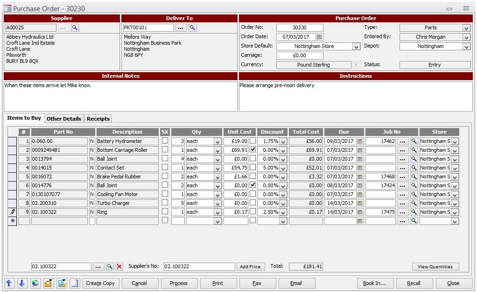Select the blue down arrow navigation icon
Screen dimensions: 477x292
22,283
